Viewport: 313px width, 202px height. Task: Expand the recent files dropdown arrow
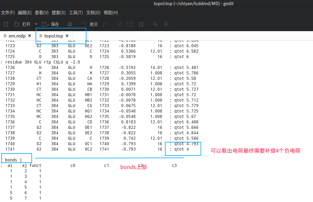coord(36,24)
